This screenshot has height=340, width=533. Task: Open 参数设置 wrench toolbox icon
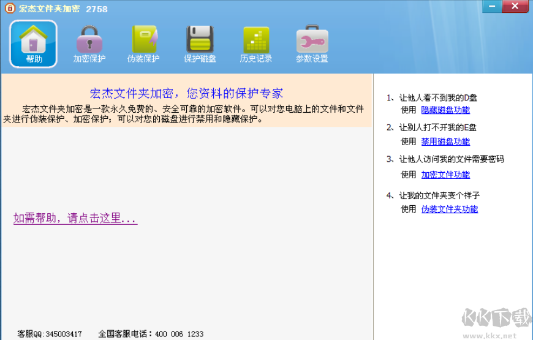(312, 44)
